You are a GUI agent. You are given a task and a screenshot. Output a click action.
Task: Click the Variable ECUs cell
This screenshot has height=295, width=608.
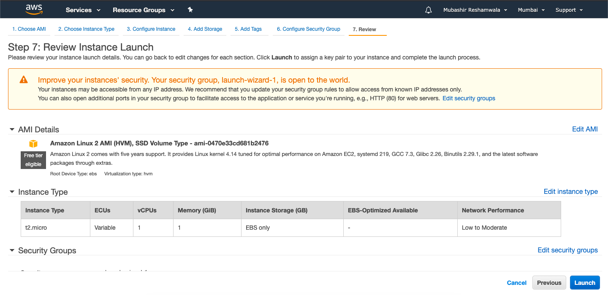tap(111, 228)
